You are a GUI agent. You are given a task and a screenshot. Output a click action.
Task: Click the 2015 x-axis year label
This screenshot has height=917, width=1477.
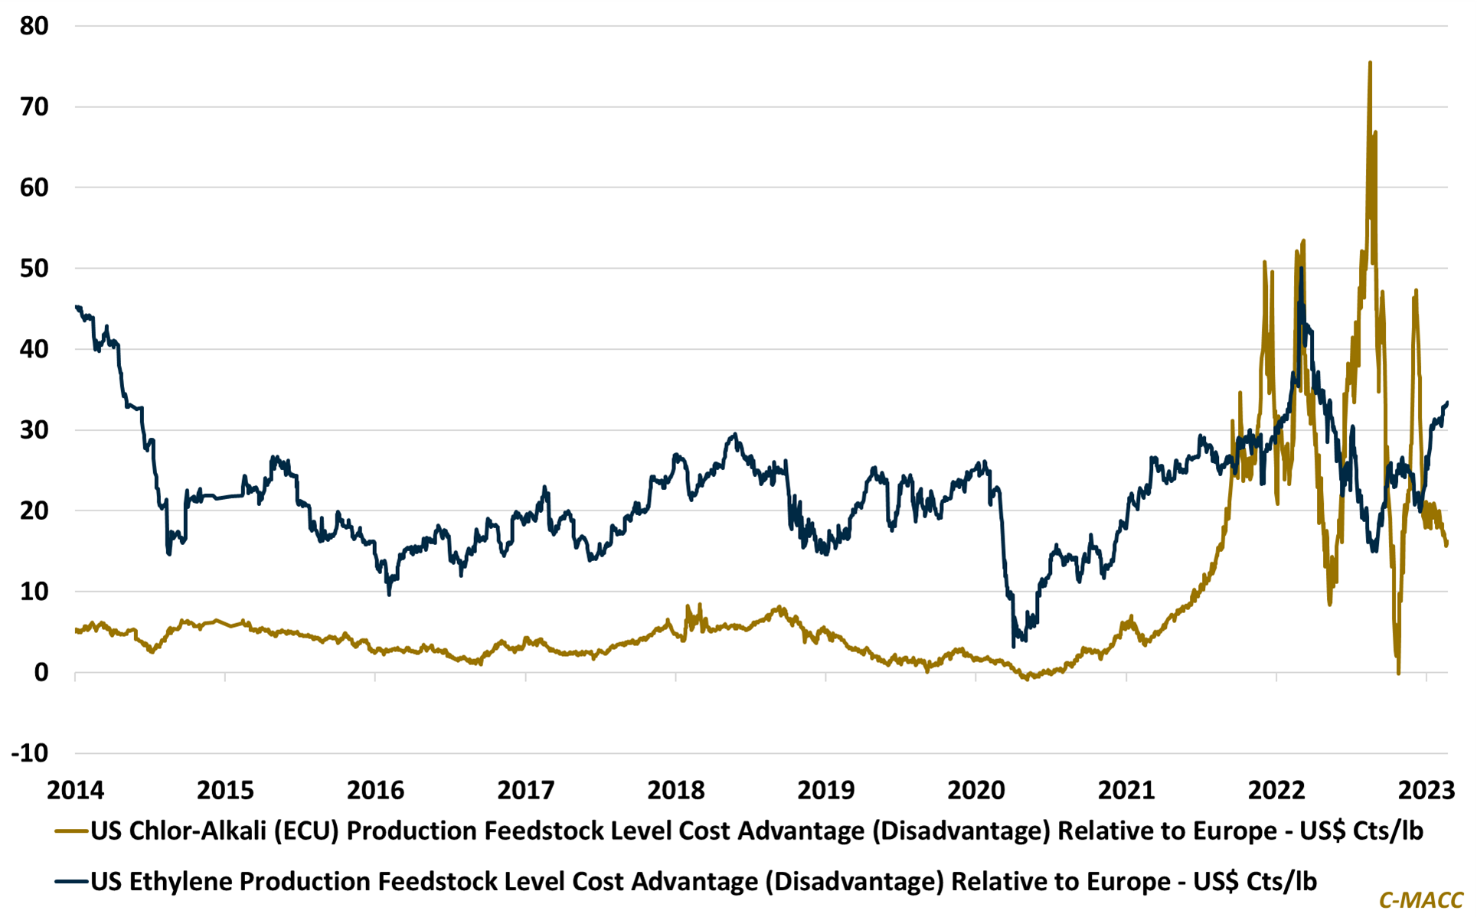pyautogui.click(x=225, y=789)
